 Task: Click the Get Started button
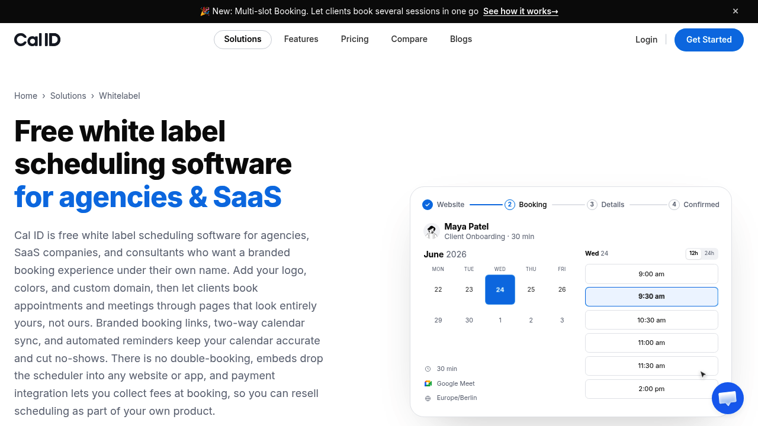click(x=709, y=40)
